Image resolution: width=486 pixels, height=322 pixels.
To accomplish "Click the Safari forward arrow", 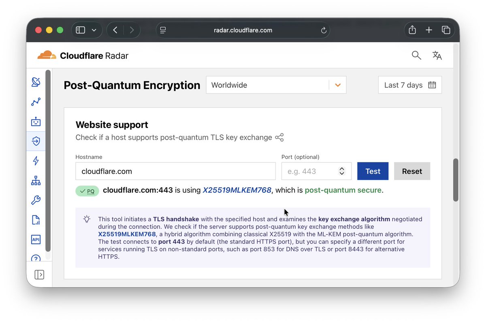I will tap(132, 30).
